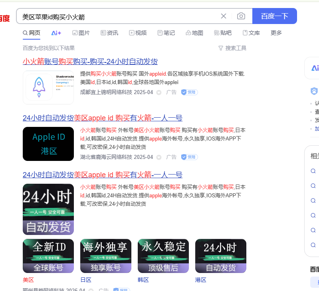This screenshot has width=319, height=291.
Task: Click the 永久稳定 顶级售后 image
Action: pyautogui.click(x=163, y=256)
